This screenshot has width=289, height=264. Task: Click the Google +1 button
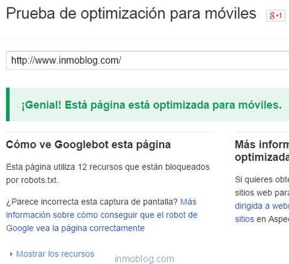click(x=276, y=15)
